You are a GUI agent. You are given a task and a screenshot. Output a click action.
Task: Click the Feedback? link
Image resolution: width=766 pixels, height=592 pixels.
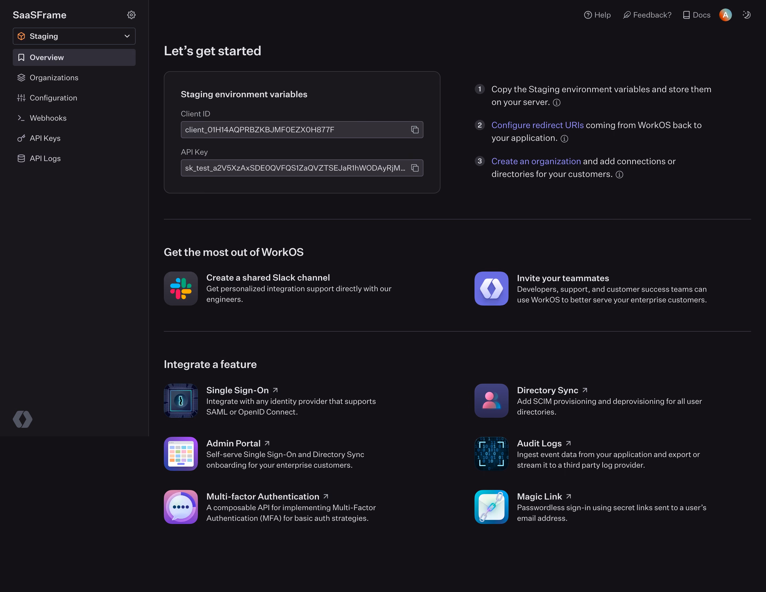(647, 15)
